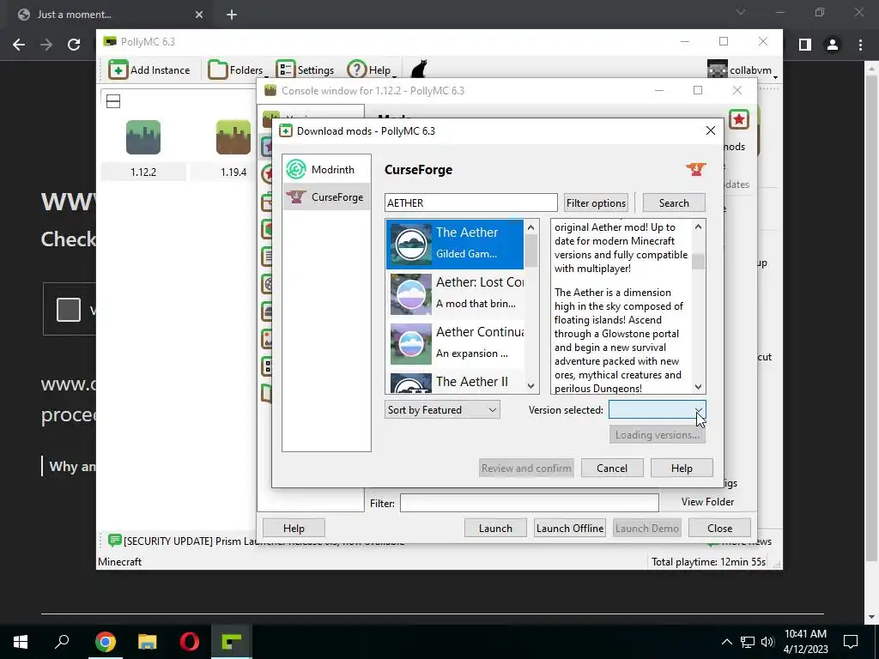Click the red star icon in Console window
The image size is (879, 659).
pos(739,119)
